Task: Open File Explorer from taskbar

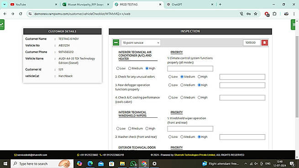Action: [x=122, y=163]
